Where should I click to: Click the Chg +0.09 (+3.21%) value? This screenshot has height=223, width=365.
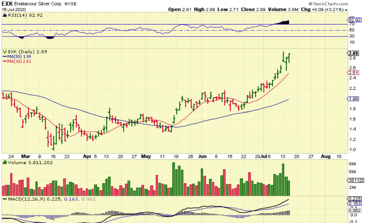click(x=322, y=10)
